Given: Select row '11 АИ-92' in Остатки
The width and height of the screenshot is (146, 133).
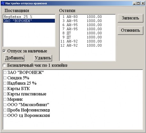Looking at the screenshot, I should pyautogui.click(x=87, y=41).
